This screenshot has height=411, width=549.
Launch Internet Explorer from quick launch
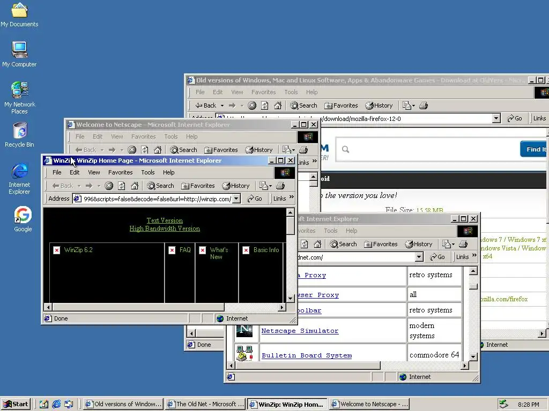click(56, 404)
